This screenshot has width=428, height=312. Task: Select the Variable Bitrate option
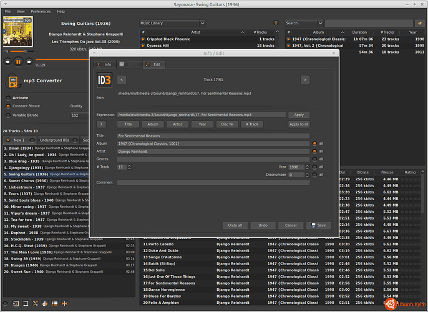(8, 115)
